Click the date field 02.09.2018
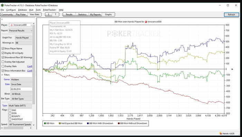242x137 pixels. 21,89
